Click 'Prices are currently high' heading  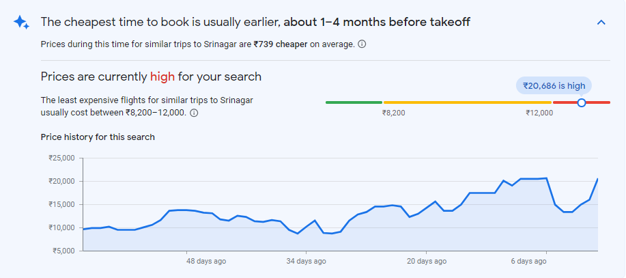point(151,77)
